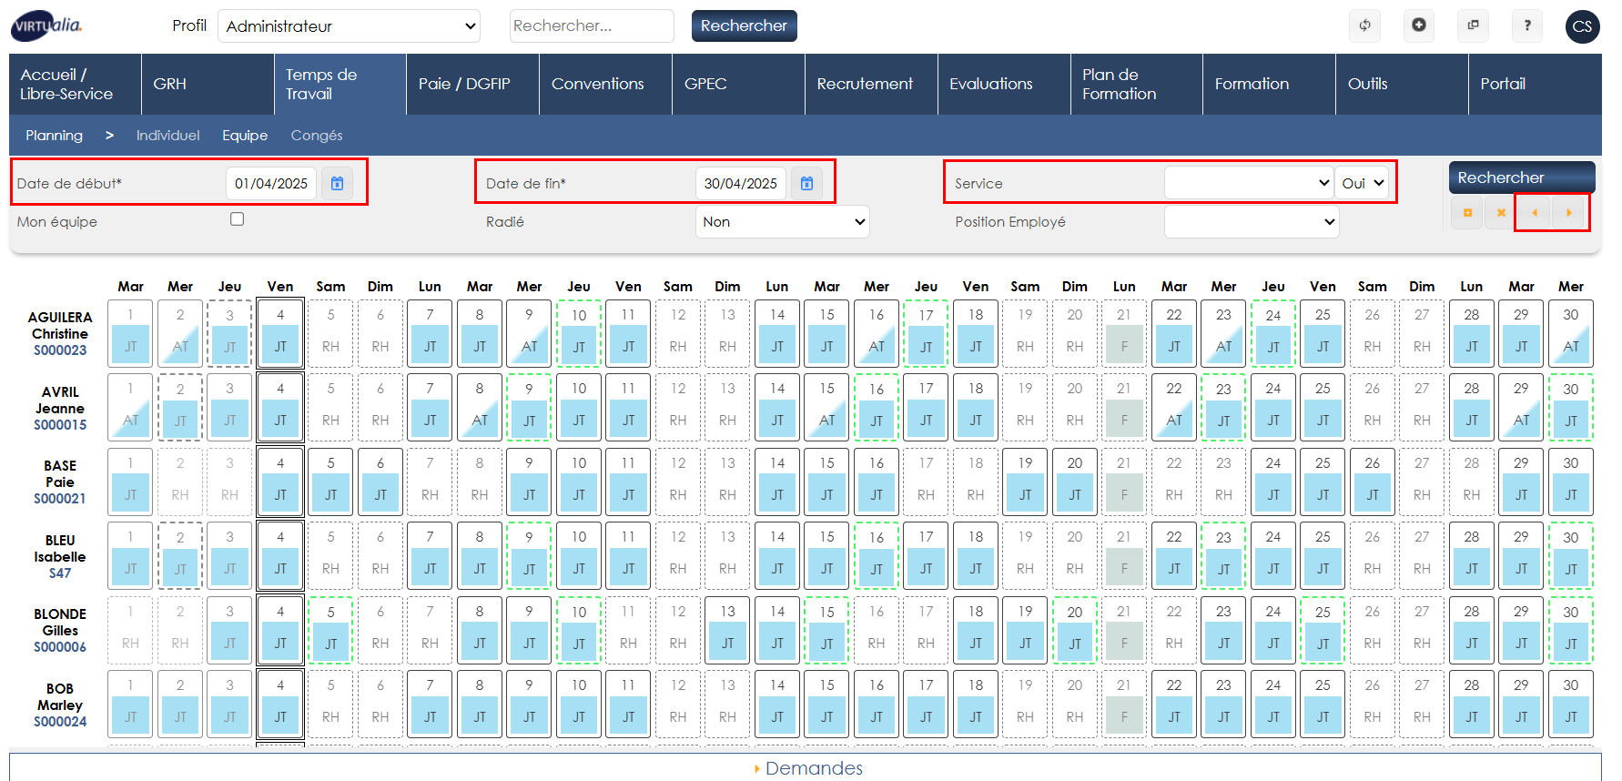This screenshot has width=1622, height=781.
Task: Click the top Rechercher search input field
Action: click(x=591, y=26)
